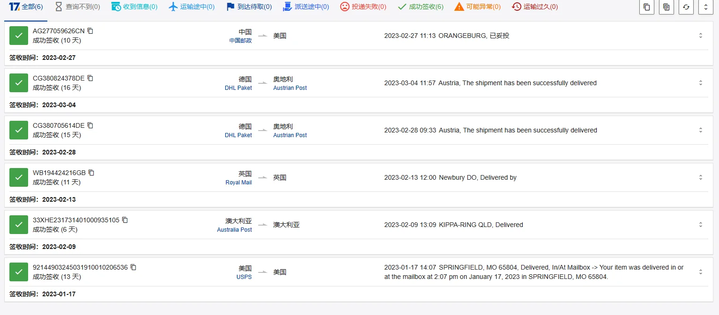Switch to the 查询不到(0) tab

click(x=77, y=7)
